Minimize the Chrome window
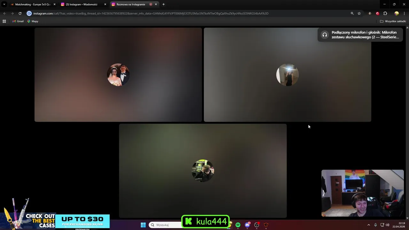Screen dimensions: 409x230 [384, 4]
